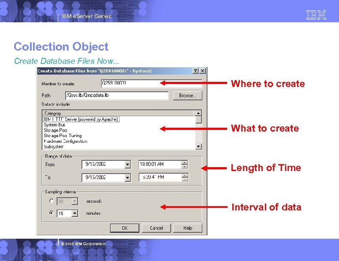Select the minutes sampling interval radio button
339x261 pixels.
coord(51,213)
